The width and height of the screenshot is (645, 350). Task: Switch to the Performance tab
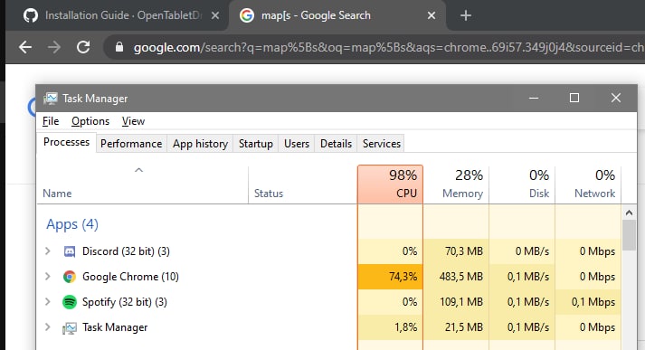point(131,144)
